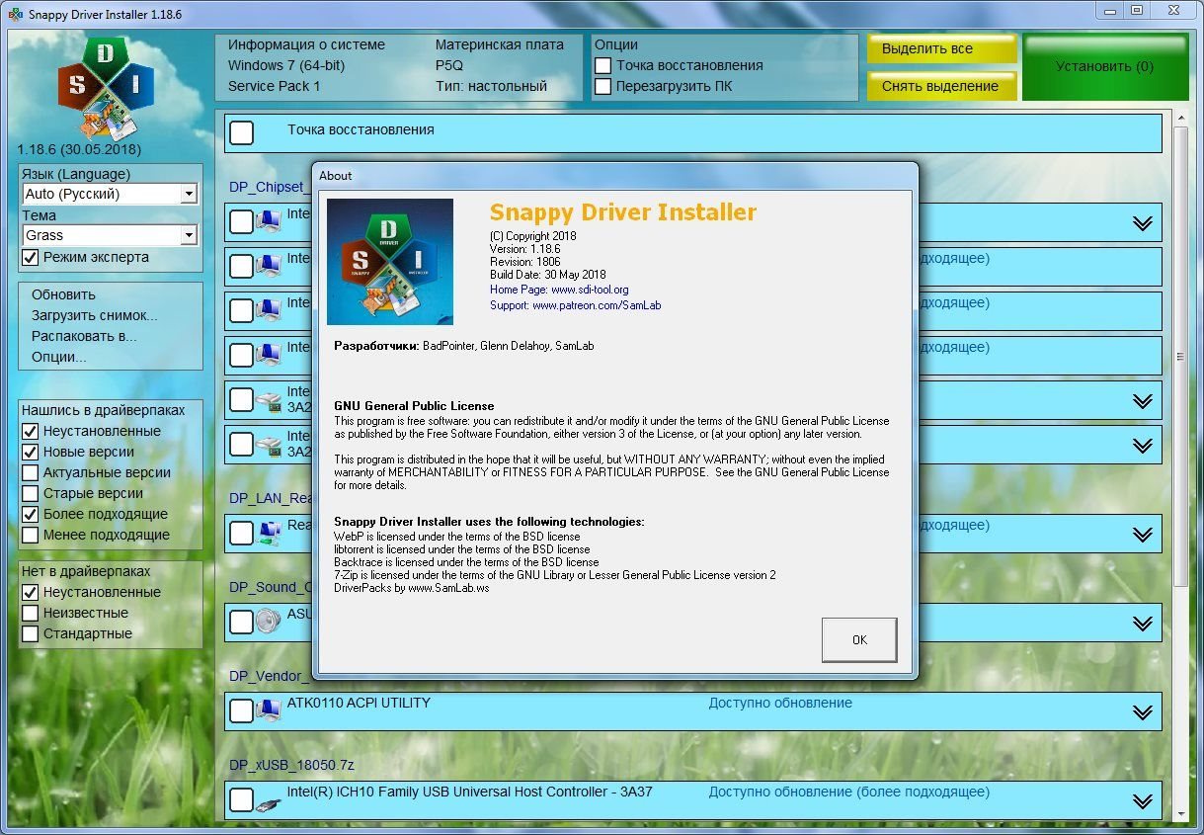Click the ASUS sound device speaker icon
The height and width of the screenshot is (835, 1204).
268,622
